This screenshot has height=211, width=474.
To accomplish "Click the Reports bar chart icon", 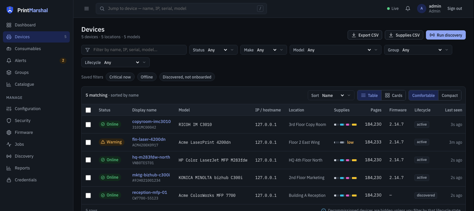I will point(9,168).
